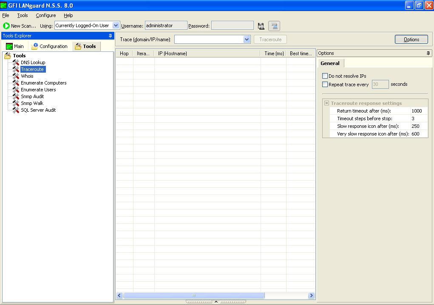Click the results scroll left arrow

119,296
